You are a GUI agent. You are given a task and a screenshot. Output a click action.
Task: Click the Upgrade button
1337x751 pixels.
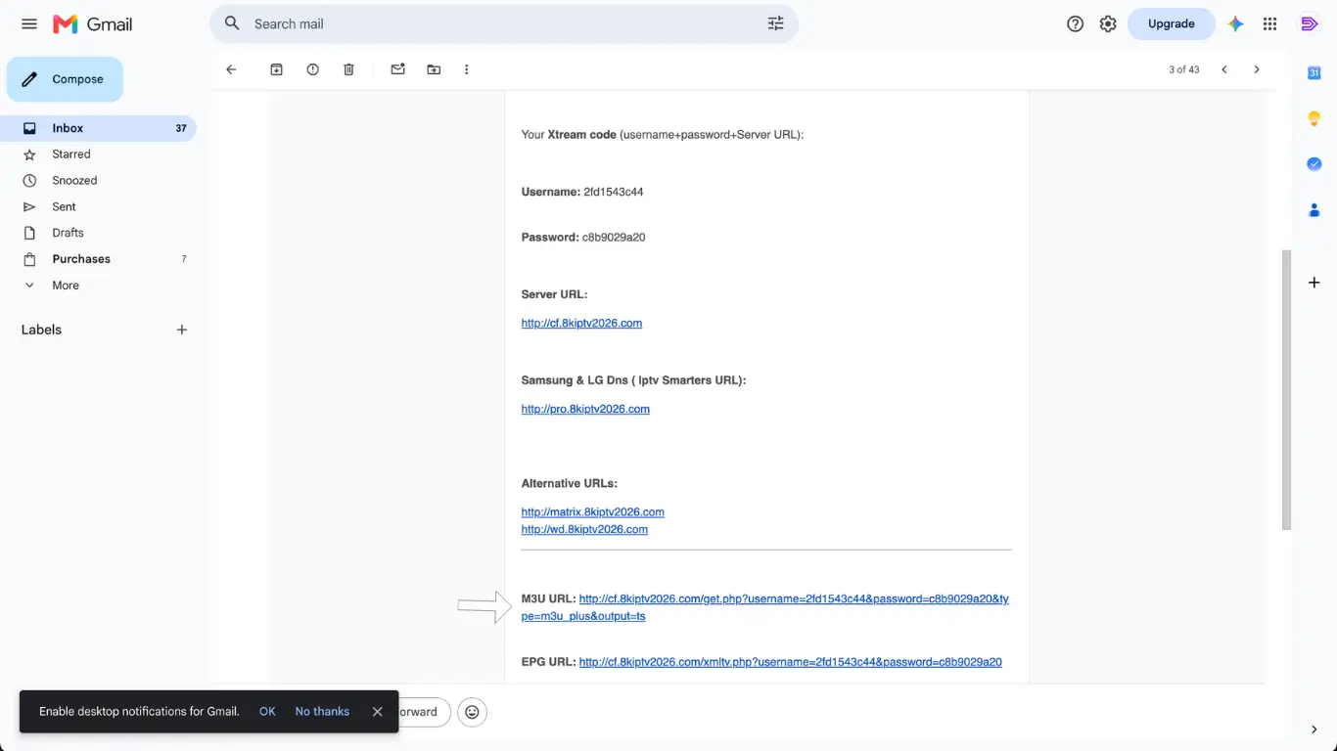click(x=1171, y=23)
